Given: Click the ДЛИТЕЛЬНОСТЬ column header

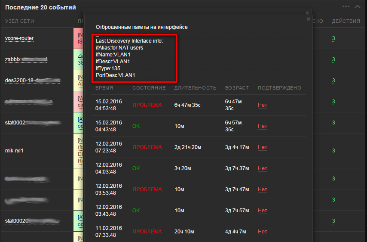Looking at the screenshot, I should (195, 88).
